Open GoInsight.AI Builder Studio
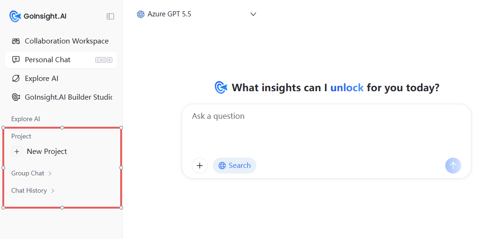The width and height of the screenshot is (493, 239). pos(61,97)
